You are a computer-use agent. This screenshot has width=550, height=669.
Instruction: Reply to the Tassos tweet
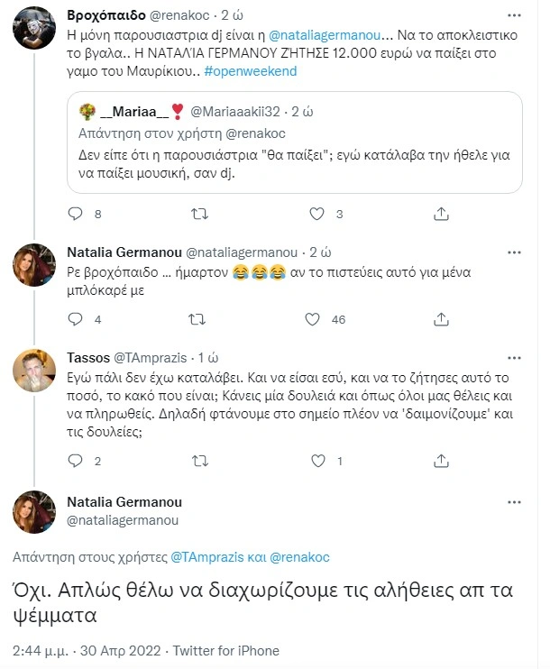pos(76,461)
